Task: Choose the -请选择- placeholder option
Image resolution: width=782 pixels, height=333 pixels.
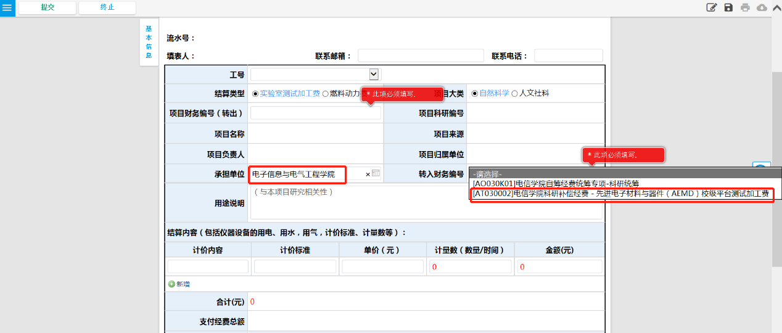Action: 487,174
